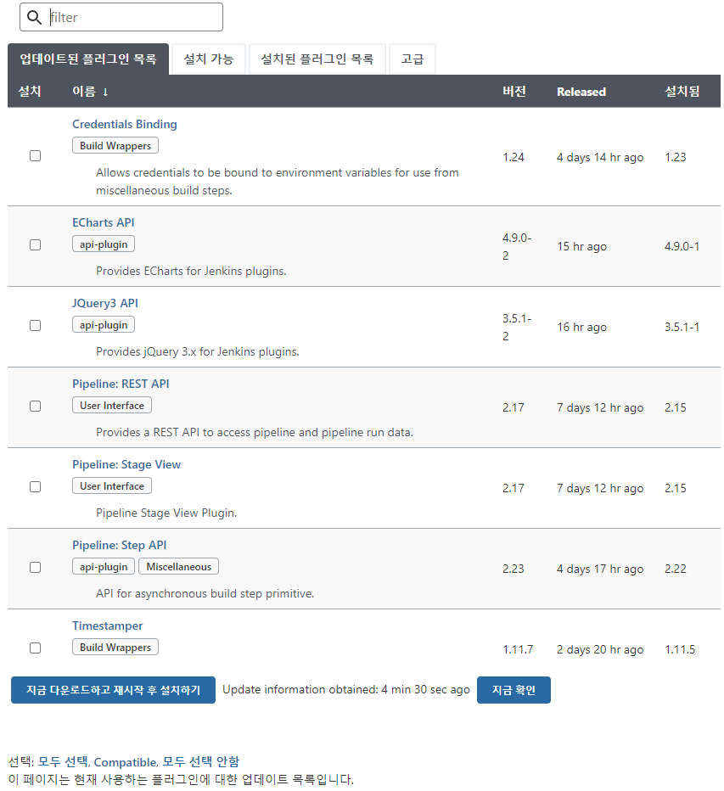Click the search magnifier icon in the filter box
Viewport: 724px width, 791px height.
coord(34,18)
